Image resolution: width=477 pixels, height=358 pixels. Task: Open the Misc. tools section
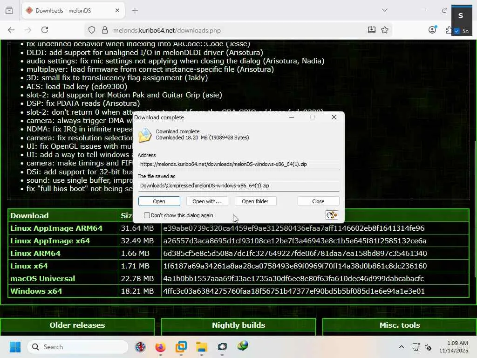pyautogui.click(x=400, y=325)
